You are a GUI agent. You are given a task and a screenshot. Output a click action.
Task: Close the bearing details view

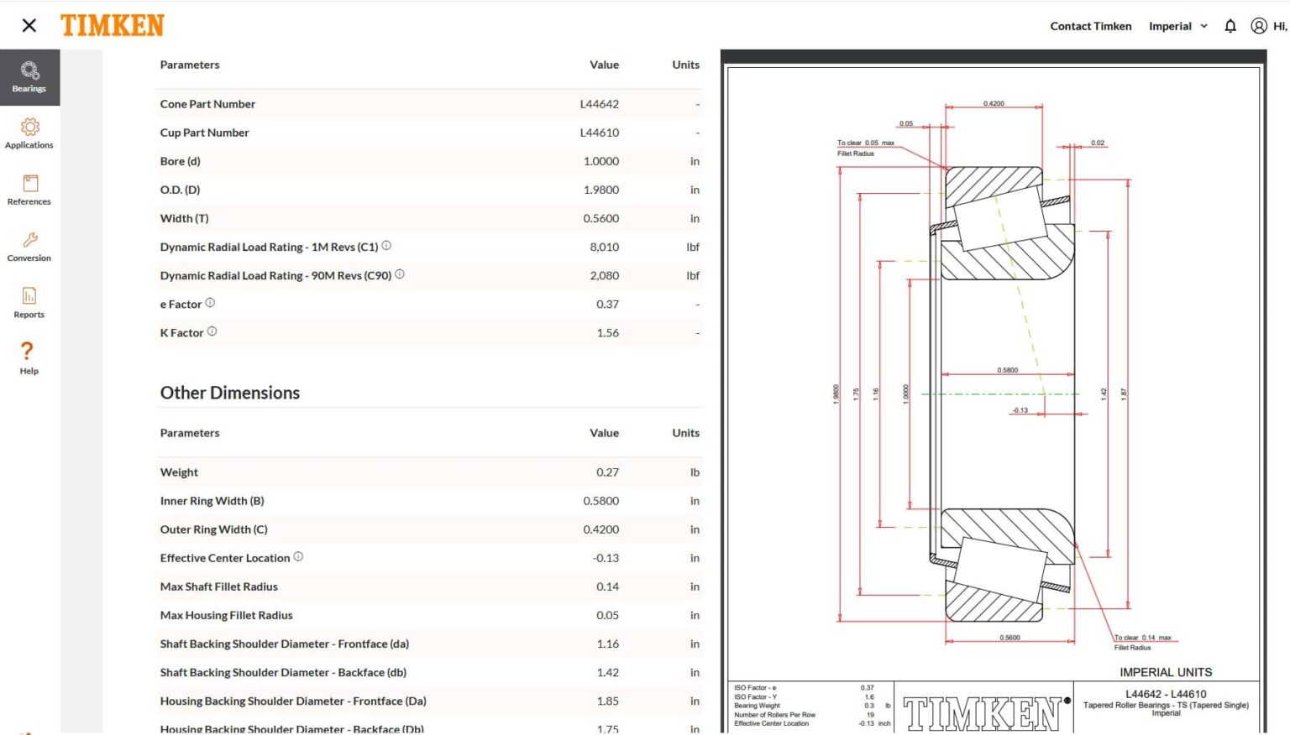(29, 25)
